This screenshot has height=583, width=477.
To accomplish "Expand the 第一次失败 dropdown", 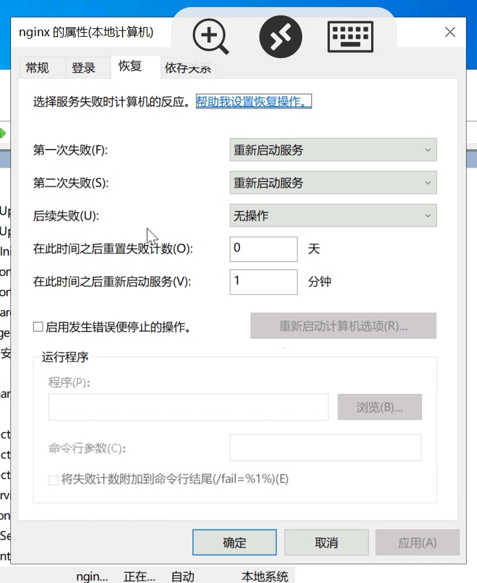I will click(x=333, y=150).
